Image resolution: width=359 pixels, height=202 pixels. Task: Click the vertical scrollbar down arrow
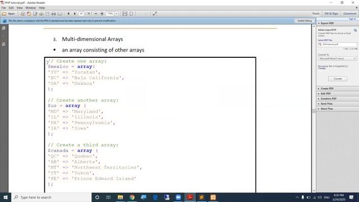[314, 191]
